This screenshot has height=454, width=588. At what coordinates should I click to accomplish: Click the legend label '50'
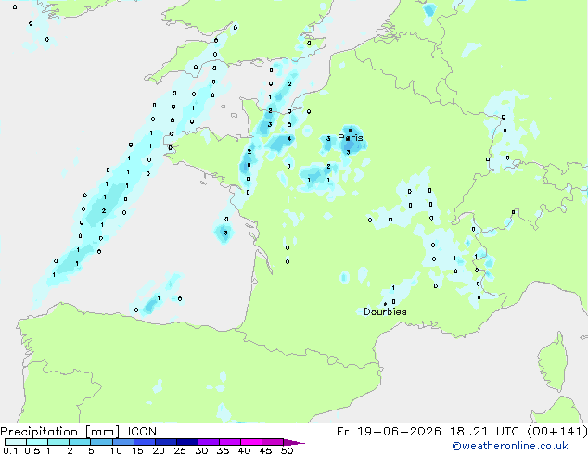click(288, 450)
